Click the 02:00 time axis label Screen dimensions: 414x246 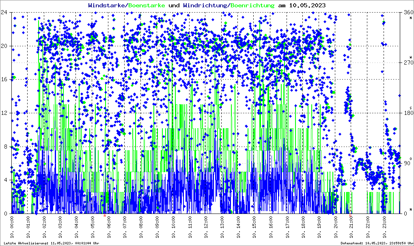[44, 227]
